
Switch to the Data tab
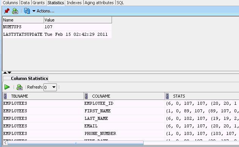point(25,3)
